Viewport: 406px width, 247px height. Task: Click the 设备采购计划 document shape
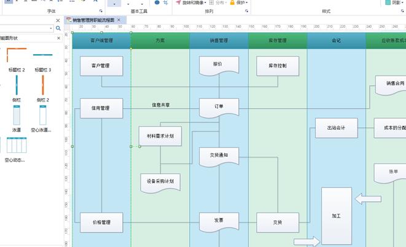tap(160, 182)
